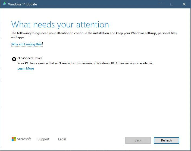Open the 'Why am I seeing this?' link
This screenshot has height=151, width=191.
point(27,44)
